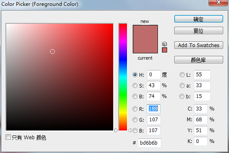Close the Color Picker dialog
Viewport: 229px width, 153px height.
pyautogui.click(x=219, y=3)
